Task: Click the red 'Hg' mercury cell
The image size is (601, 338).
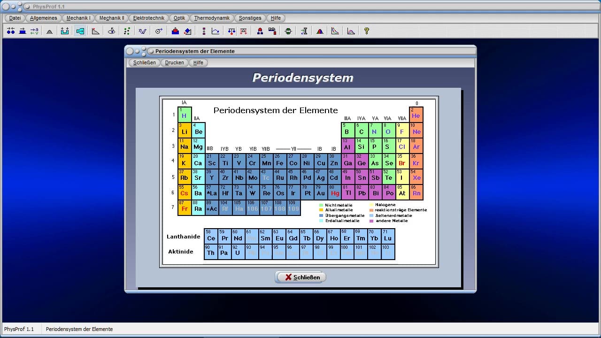Action: pos(334,192)
